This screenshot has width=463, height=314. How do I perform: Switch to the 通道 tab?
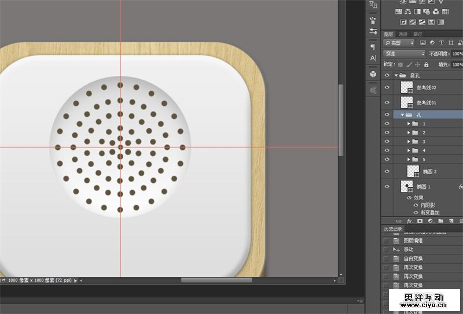[403, 34]
